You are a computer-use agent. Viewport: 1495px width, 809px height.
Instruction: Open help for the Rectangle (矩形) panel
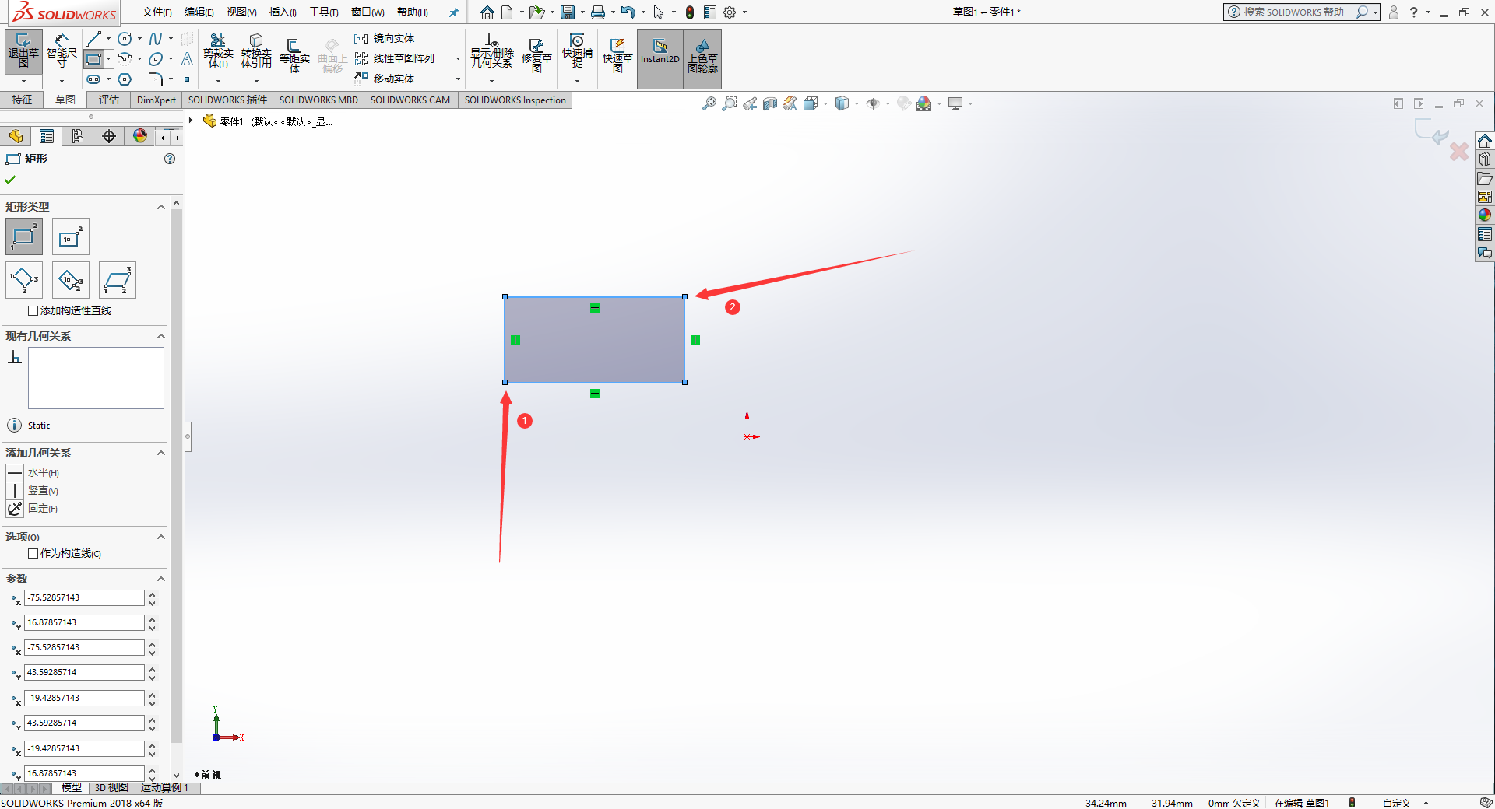point(170,159)
